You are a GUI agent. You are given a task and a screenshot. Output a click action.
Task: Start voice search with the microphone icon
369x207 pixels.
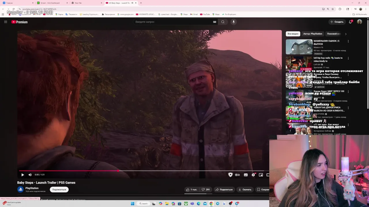tap(234, 22)
